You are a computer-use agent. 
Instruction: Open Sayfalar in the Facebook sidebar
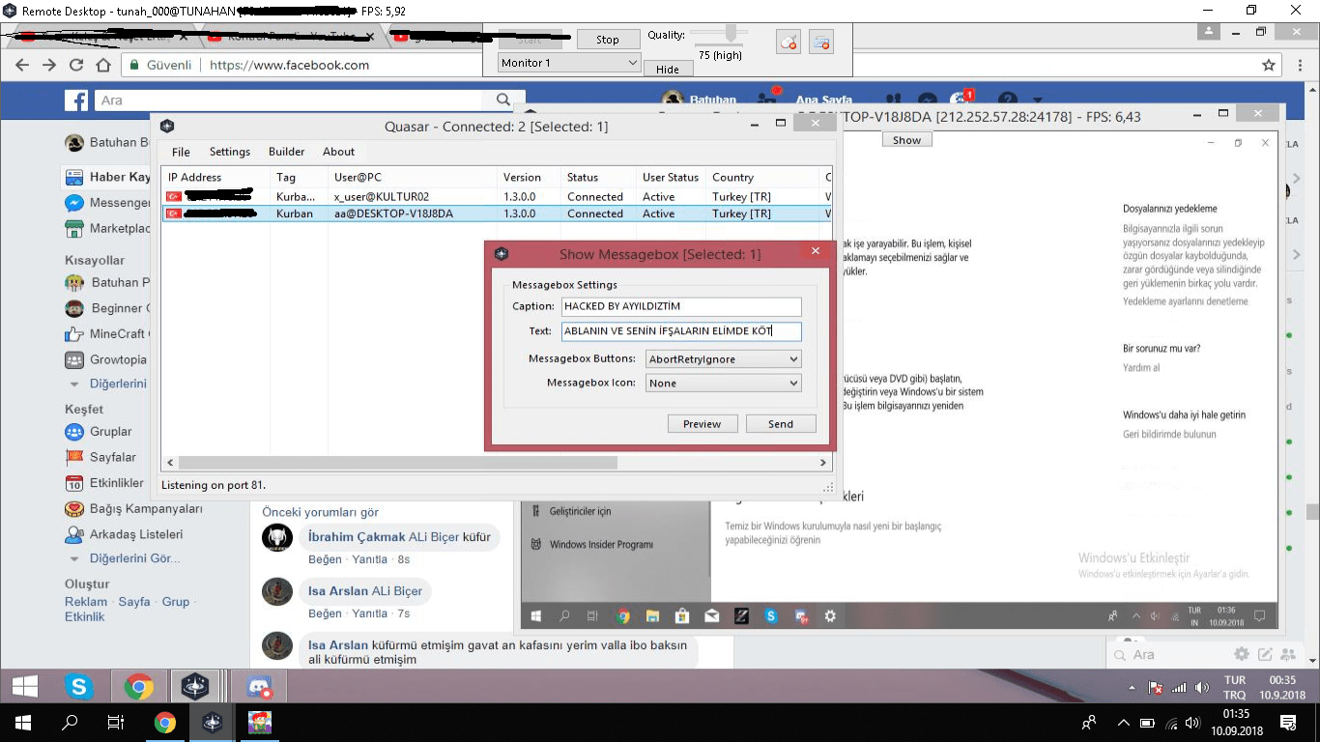(100, 457)
